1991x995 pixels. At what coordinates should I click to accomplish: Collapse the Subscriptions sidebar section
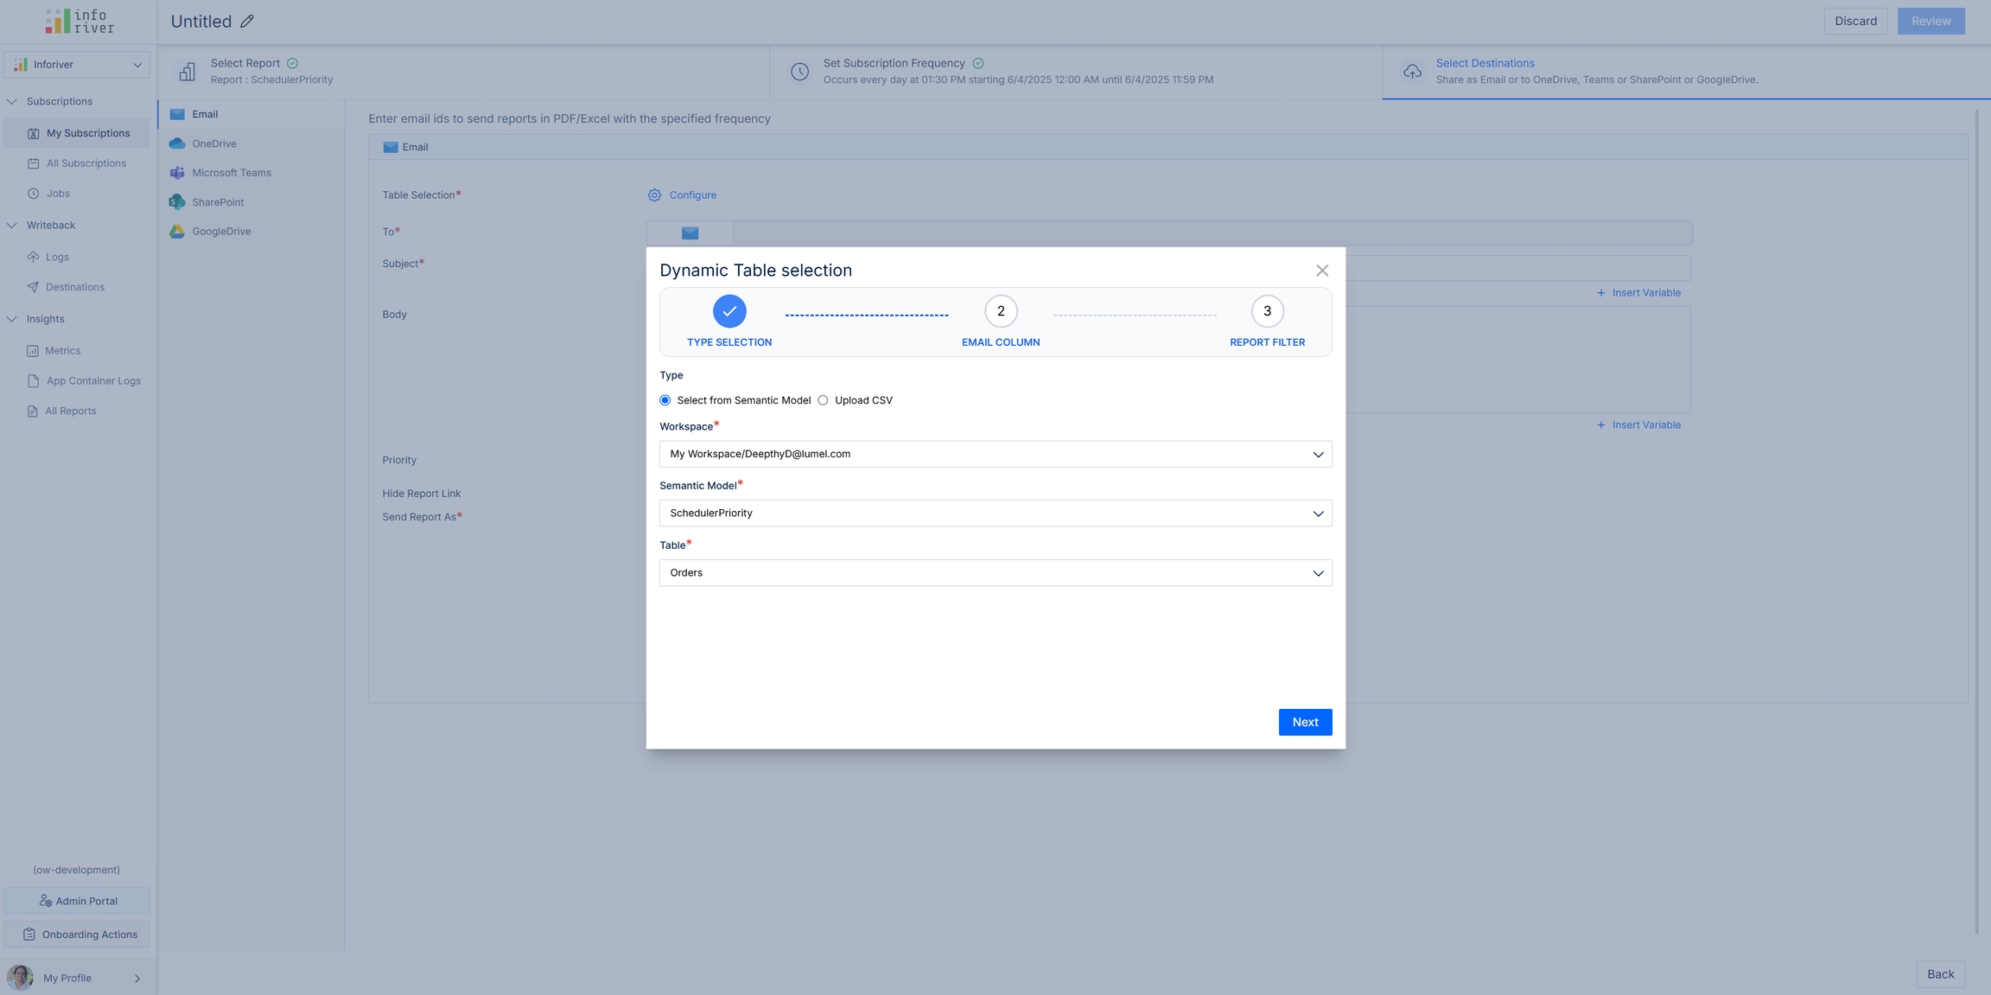click(12, 102)
